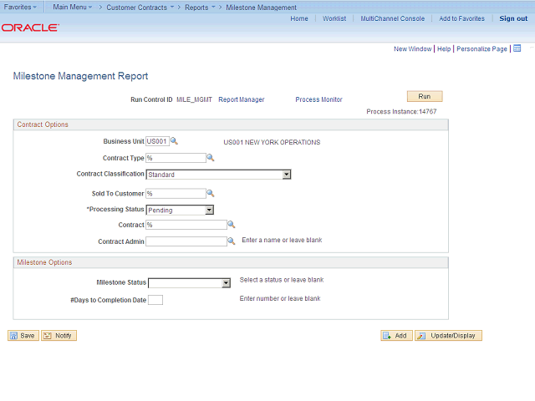Viewport: 535px width, 401px height.
Task: Click the page layout icon beside Personalize Page
Action: (x=517, y=48)
